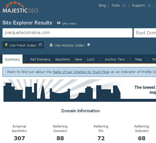Click the domain search input field
Image resolution: width=156 pixels, height=143 pixels.
(x=67, y=33)
